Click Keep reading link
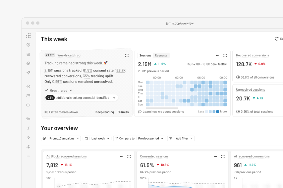Viewport: 283px width, 188px height. [x=105, y=112]
